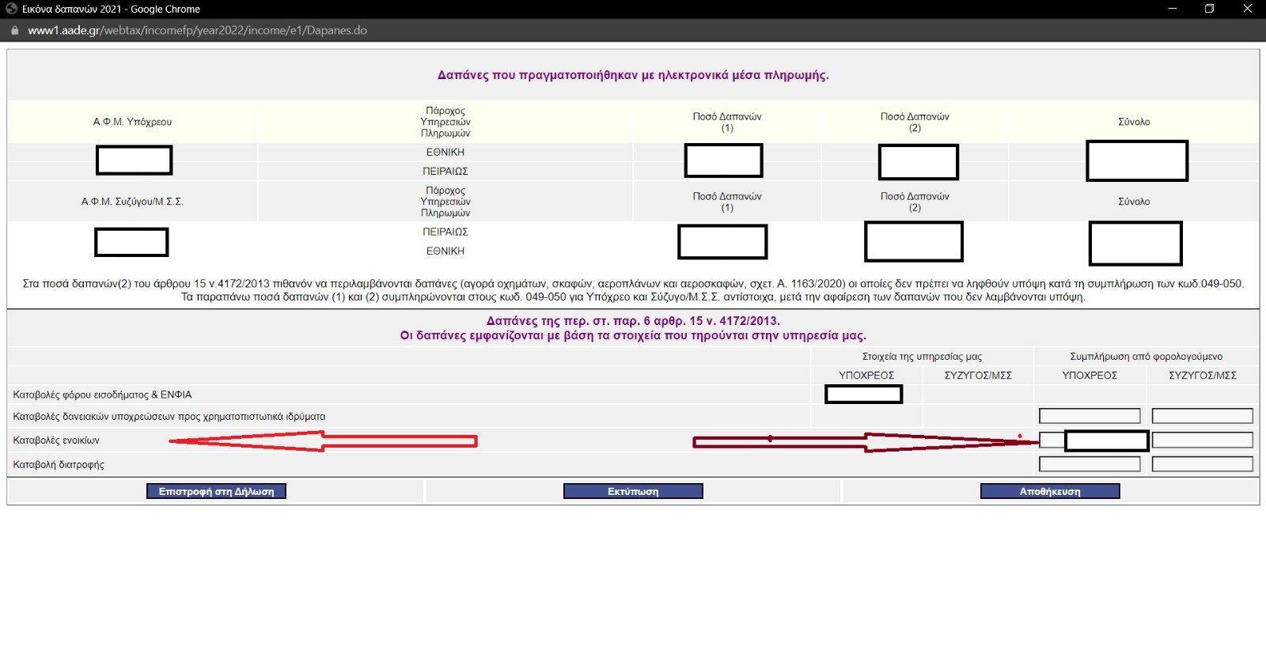1266x665 pixels.
Task: Click the Καταβολές δανειακών υποχρεώσεων label
Action: point(169,417)
